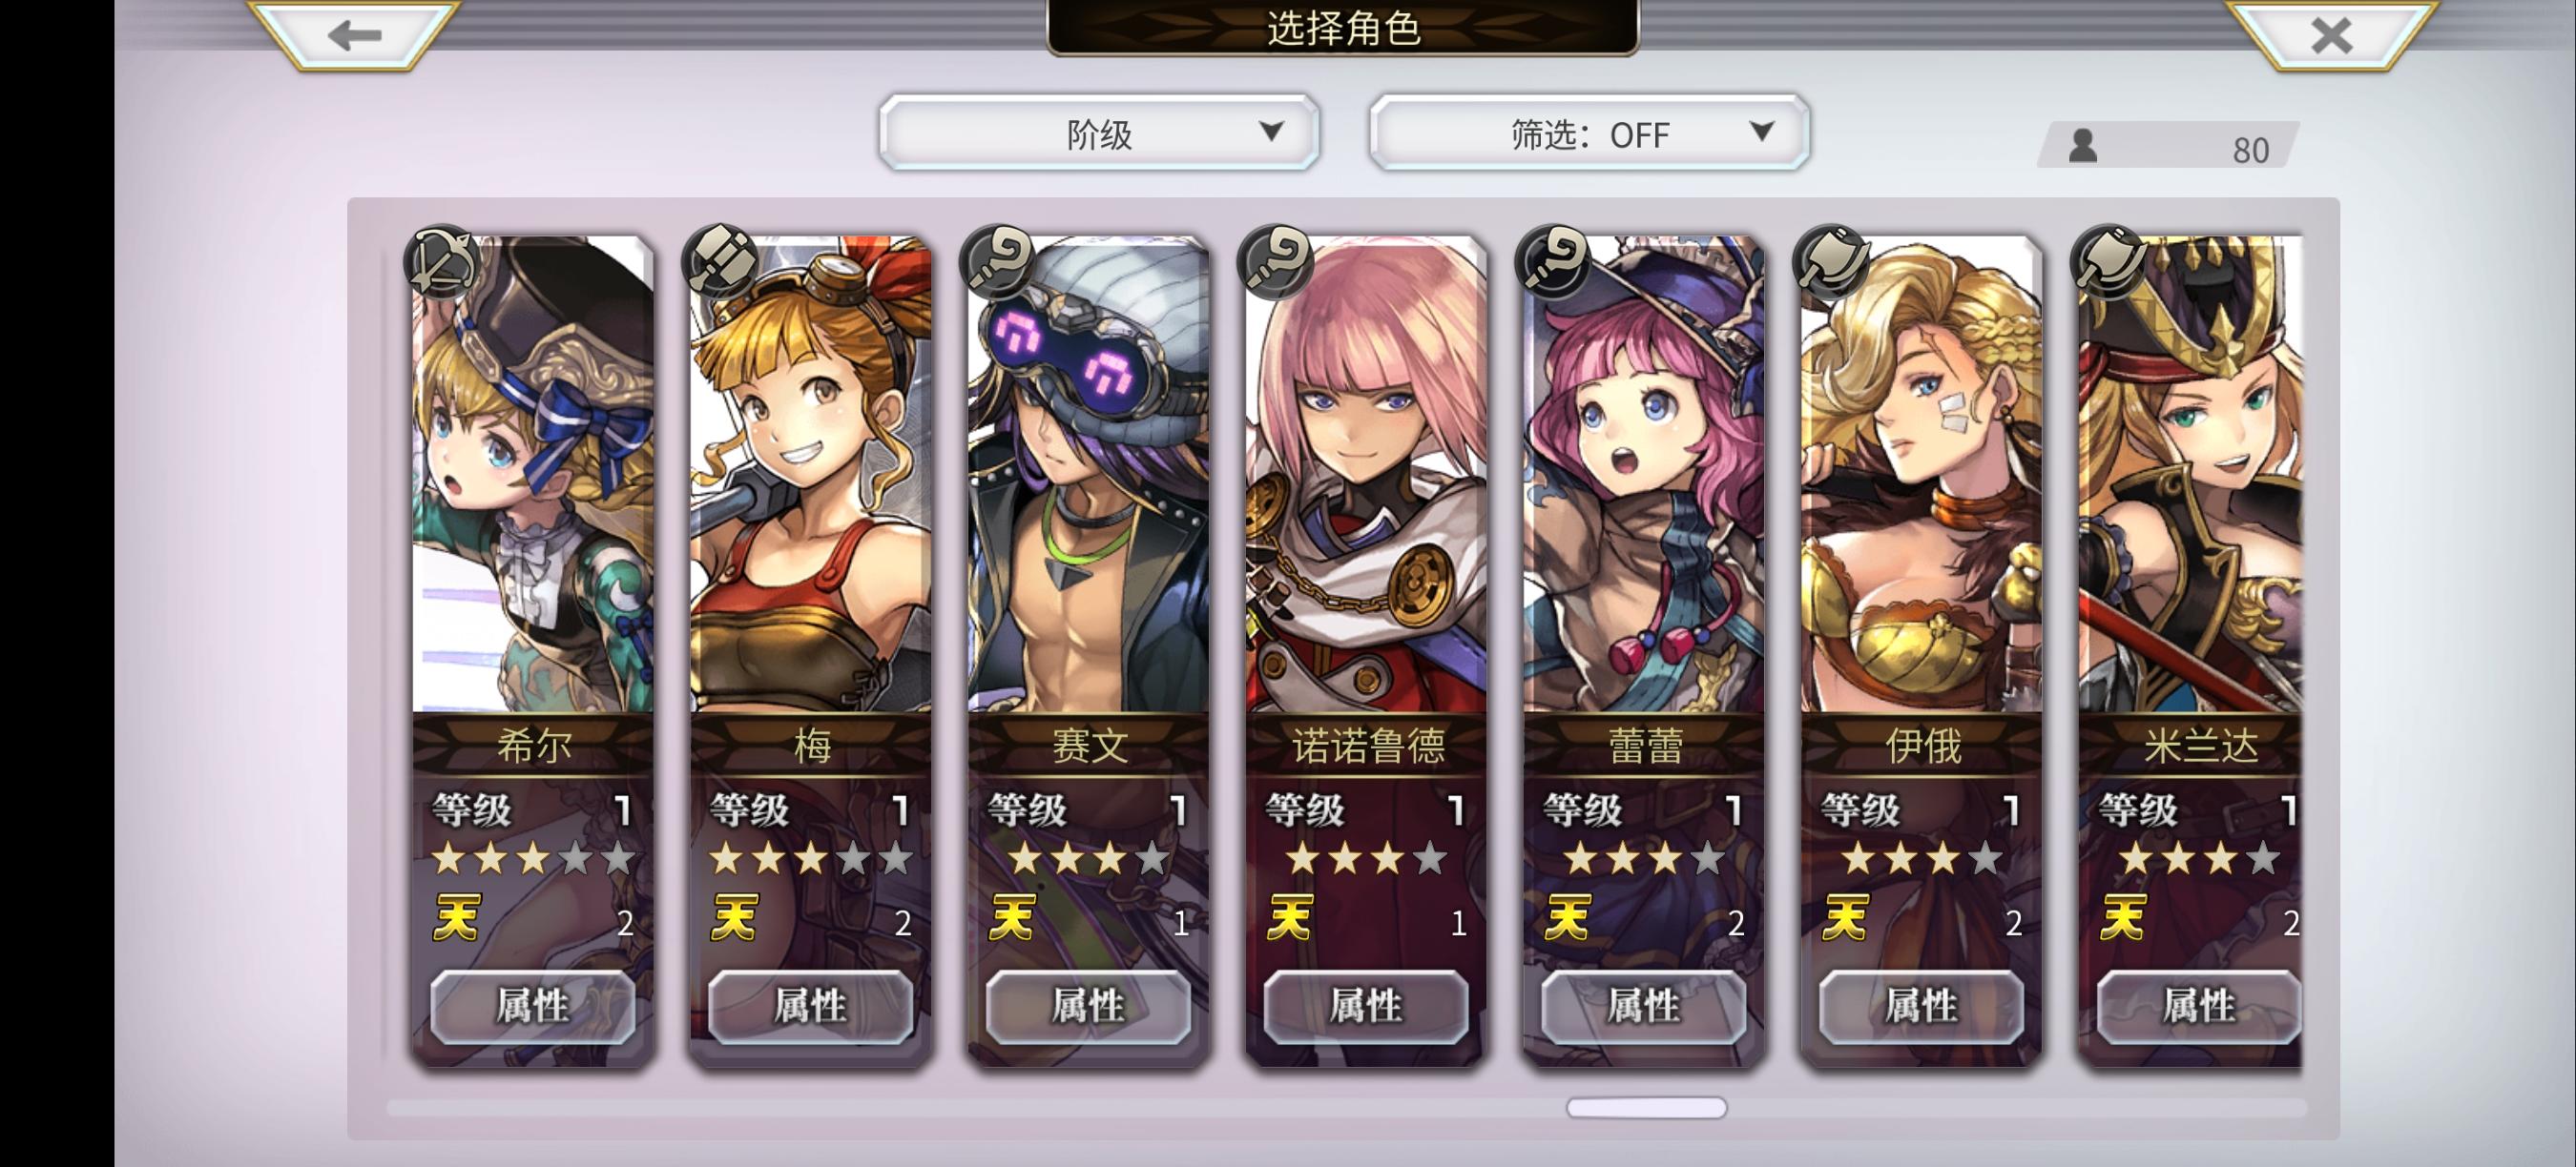Image resolution: width=2576 pixels, height=1167 pixels.
Task: Click the staff weapon icon on 赛文
Action: 998,263
